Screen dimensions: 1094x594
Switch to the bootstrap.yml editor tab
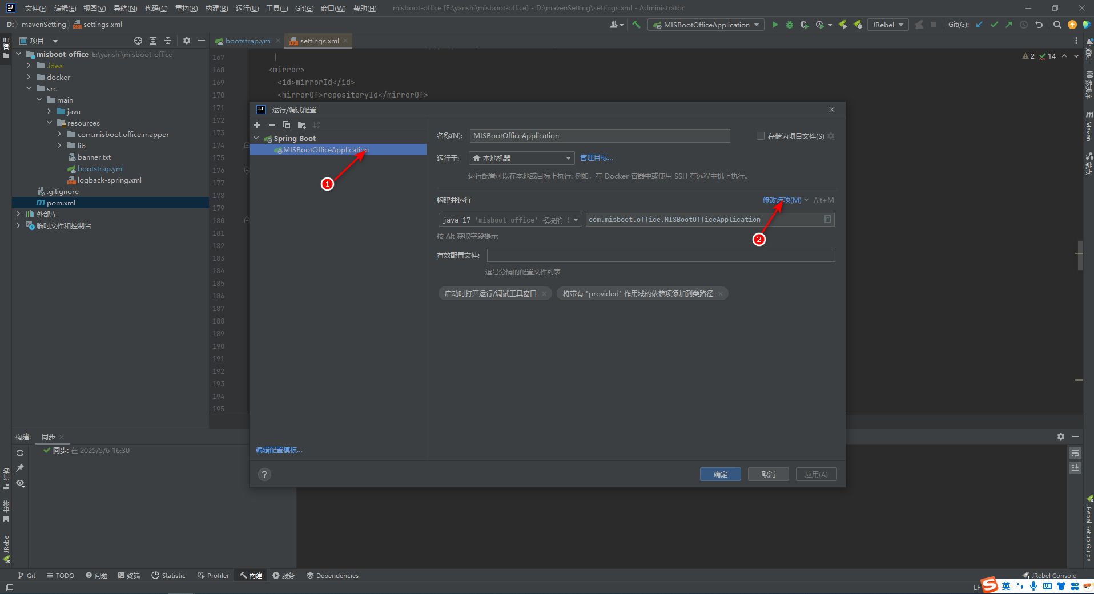248,41
